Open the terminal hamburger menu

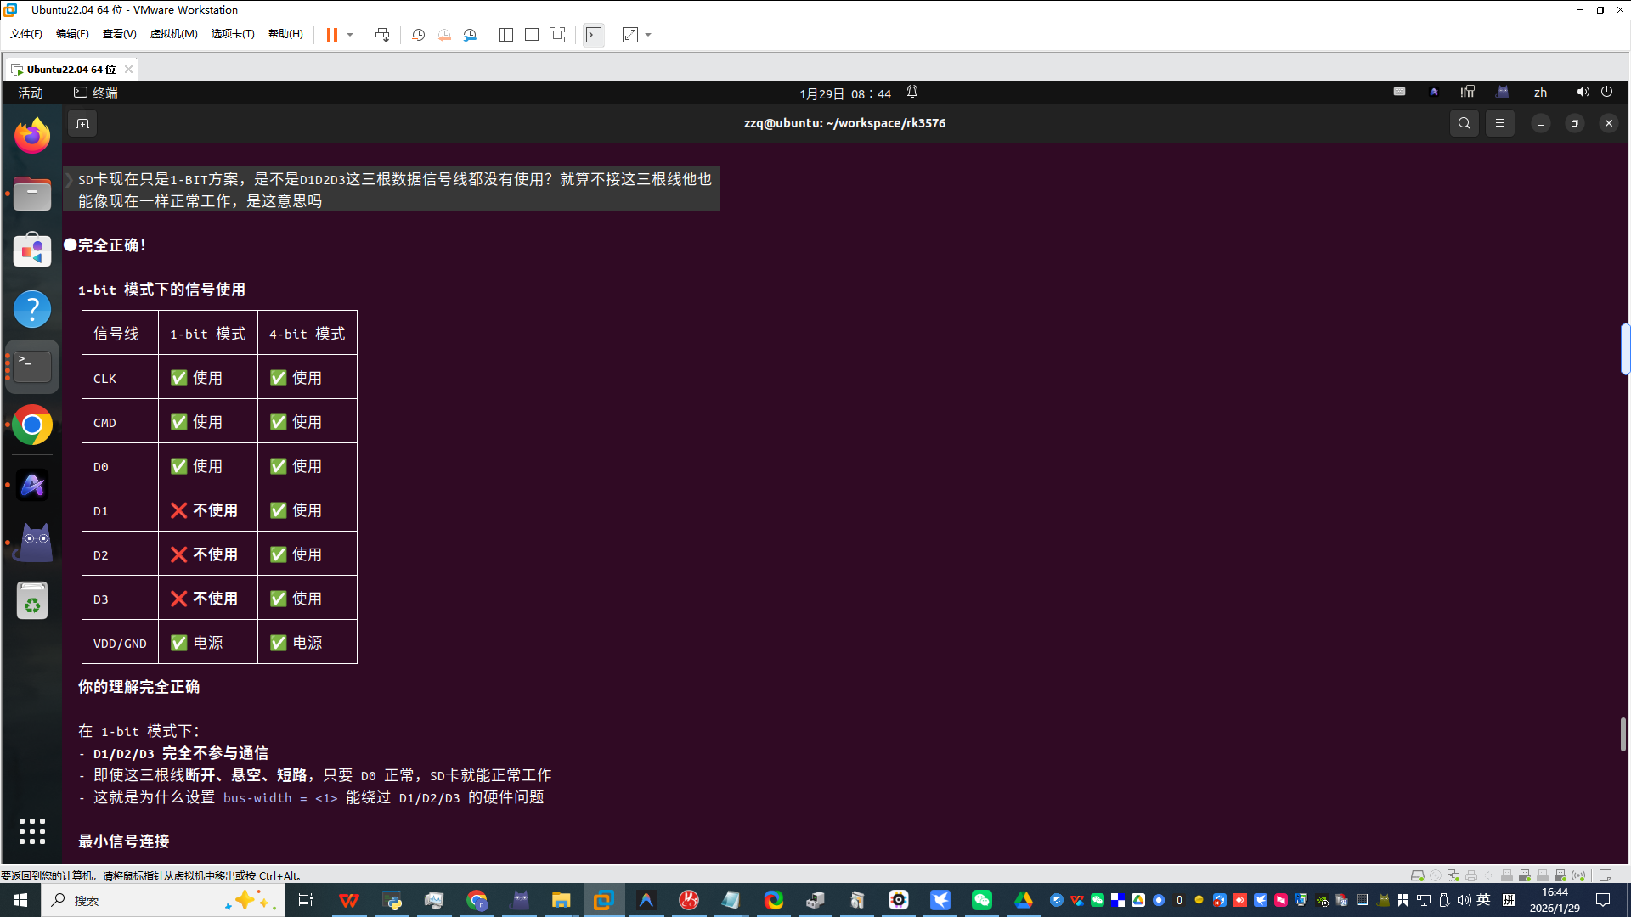click(1500, 123)
